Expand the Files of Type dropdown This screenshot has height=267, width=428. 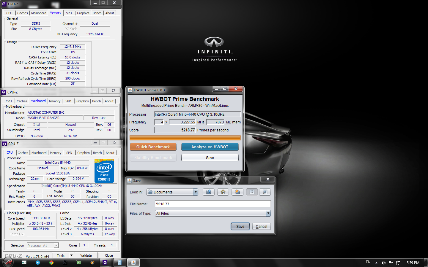coord(268,213)
